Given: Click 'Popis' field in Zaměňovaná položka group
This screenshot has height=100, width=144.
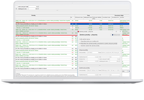Looking at the screenshot, I should (111, 70).
